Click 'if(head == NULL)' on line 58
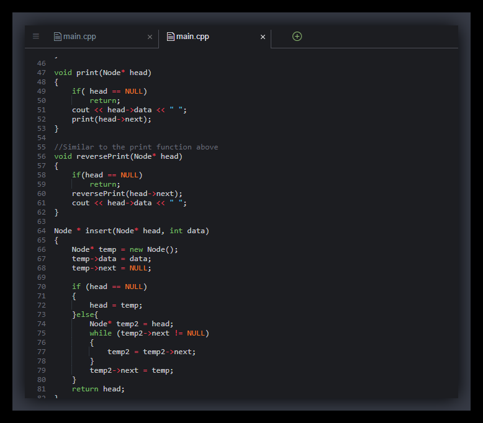 click(107, 175)
